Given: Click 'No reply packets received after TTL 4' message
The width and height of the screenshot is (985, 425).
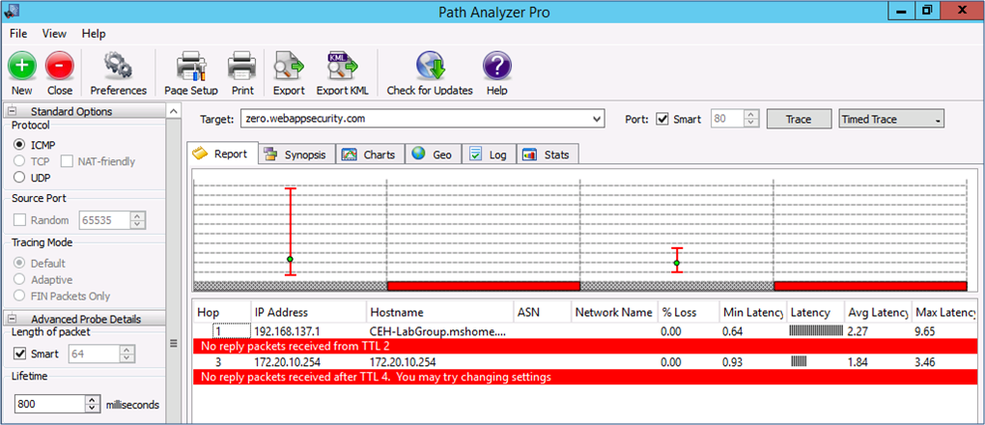Looking at the screenshot, I should [375, 378].
